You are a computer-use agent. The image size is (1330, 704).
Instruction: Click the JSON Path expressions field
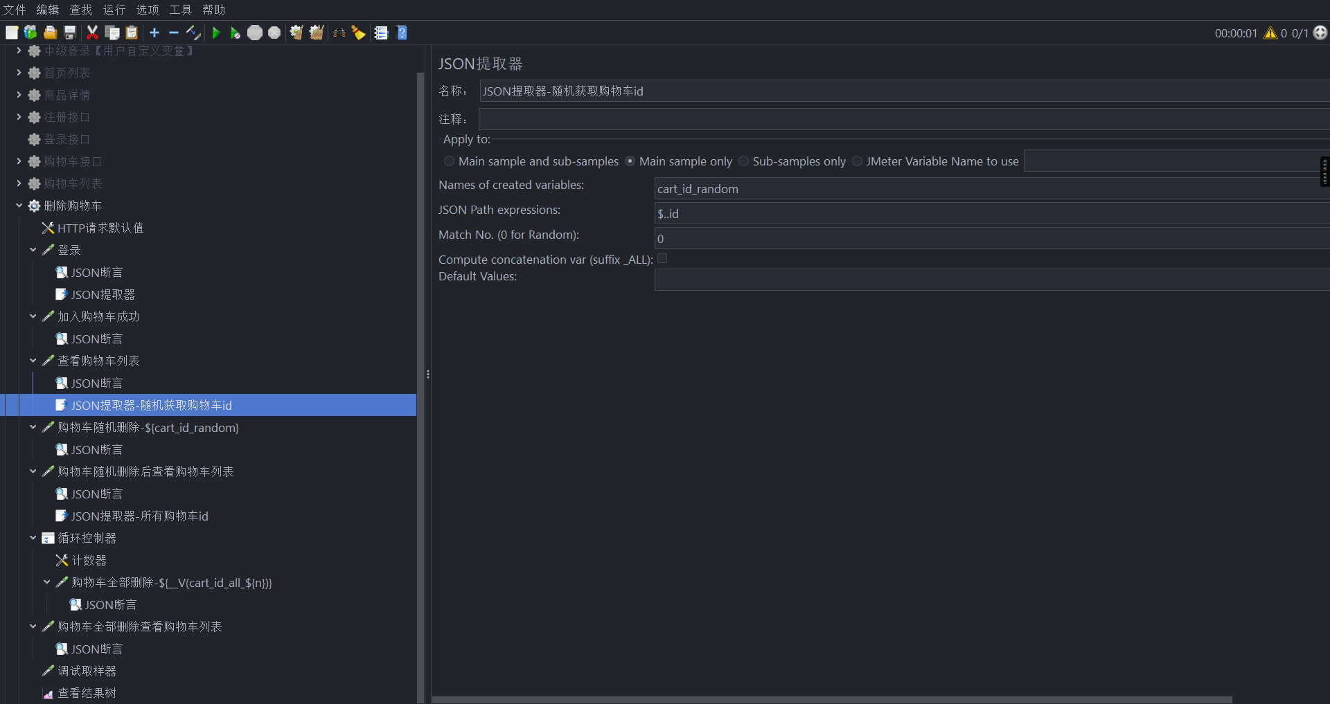[x=992, y=213]
